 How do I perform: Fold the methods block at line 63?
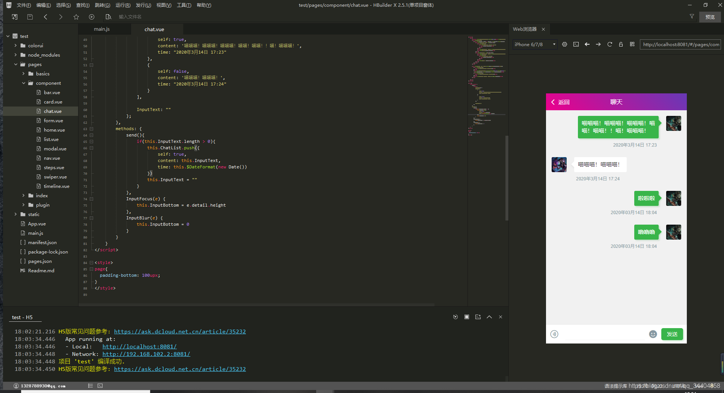tap(91, 129)
